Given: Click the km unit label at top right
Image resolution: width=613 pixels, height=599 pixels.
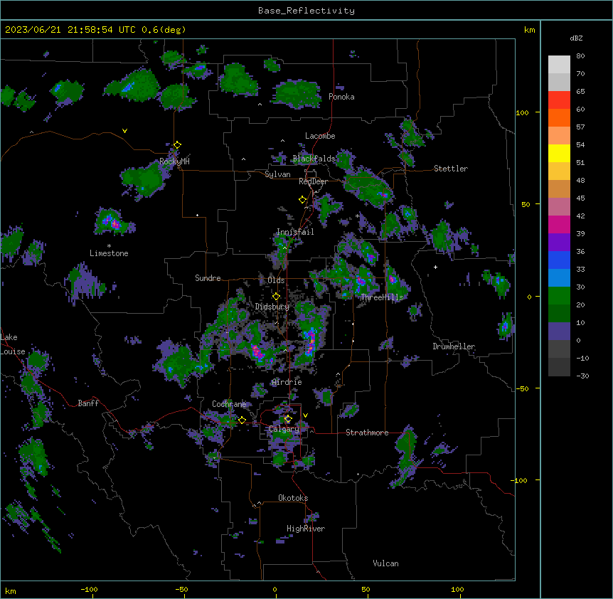Looking at the screenshot, I should [x=530, y=30].
